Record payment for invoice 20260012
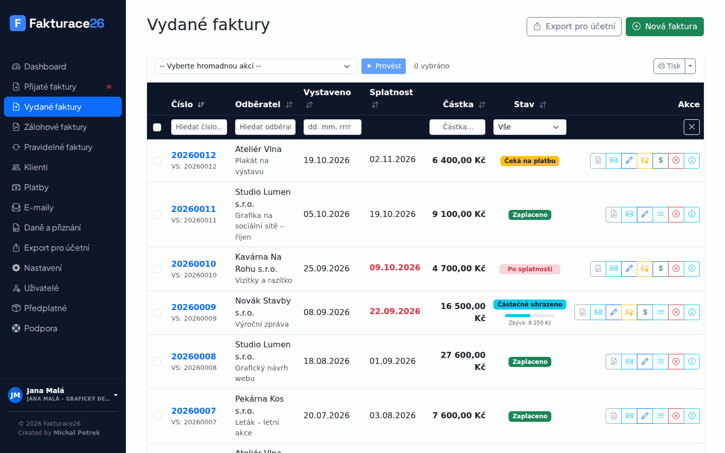725x453 pixels. click(661, 161)
